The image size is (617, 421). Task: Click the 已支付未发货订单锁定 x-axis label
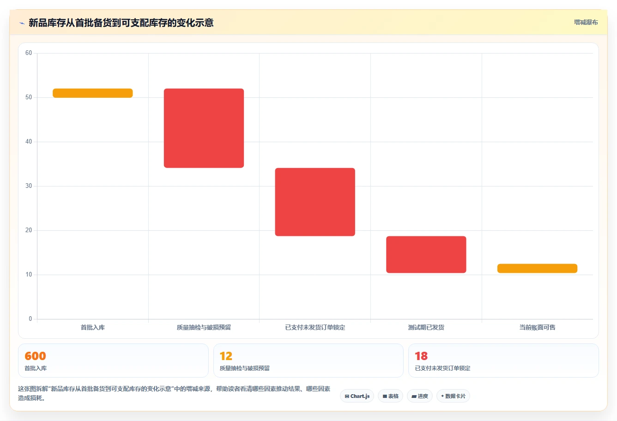point(315,327)
